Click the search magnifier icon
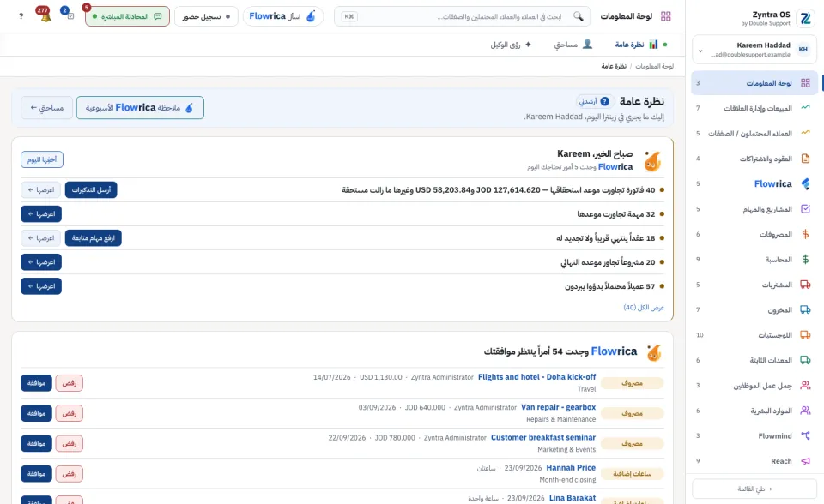The image size is (824, 504). click(578, 16)
